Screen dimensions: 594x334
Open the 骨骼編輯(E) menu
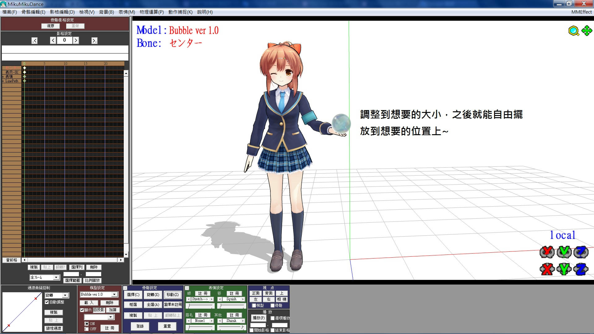33,12
